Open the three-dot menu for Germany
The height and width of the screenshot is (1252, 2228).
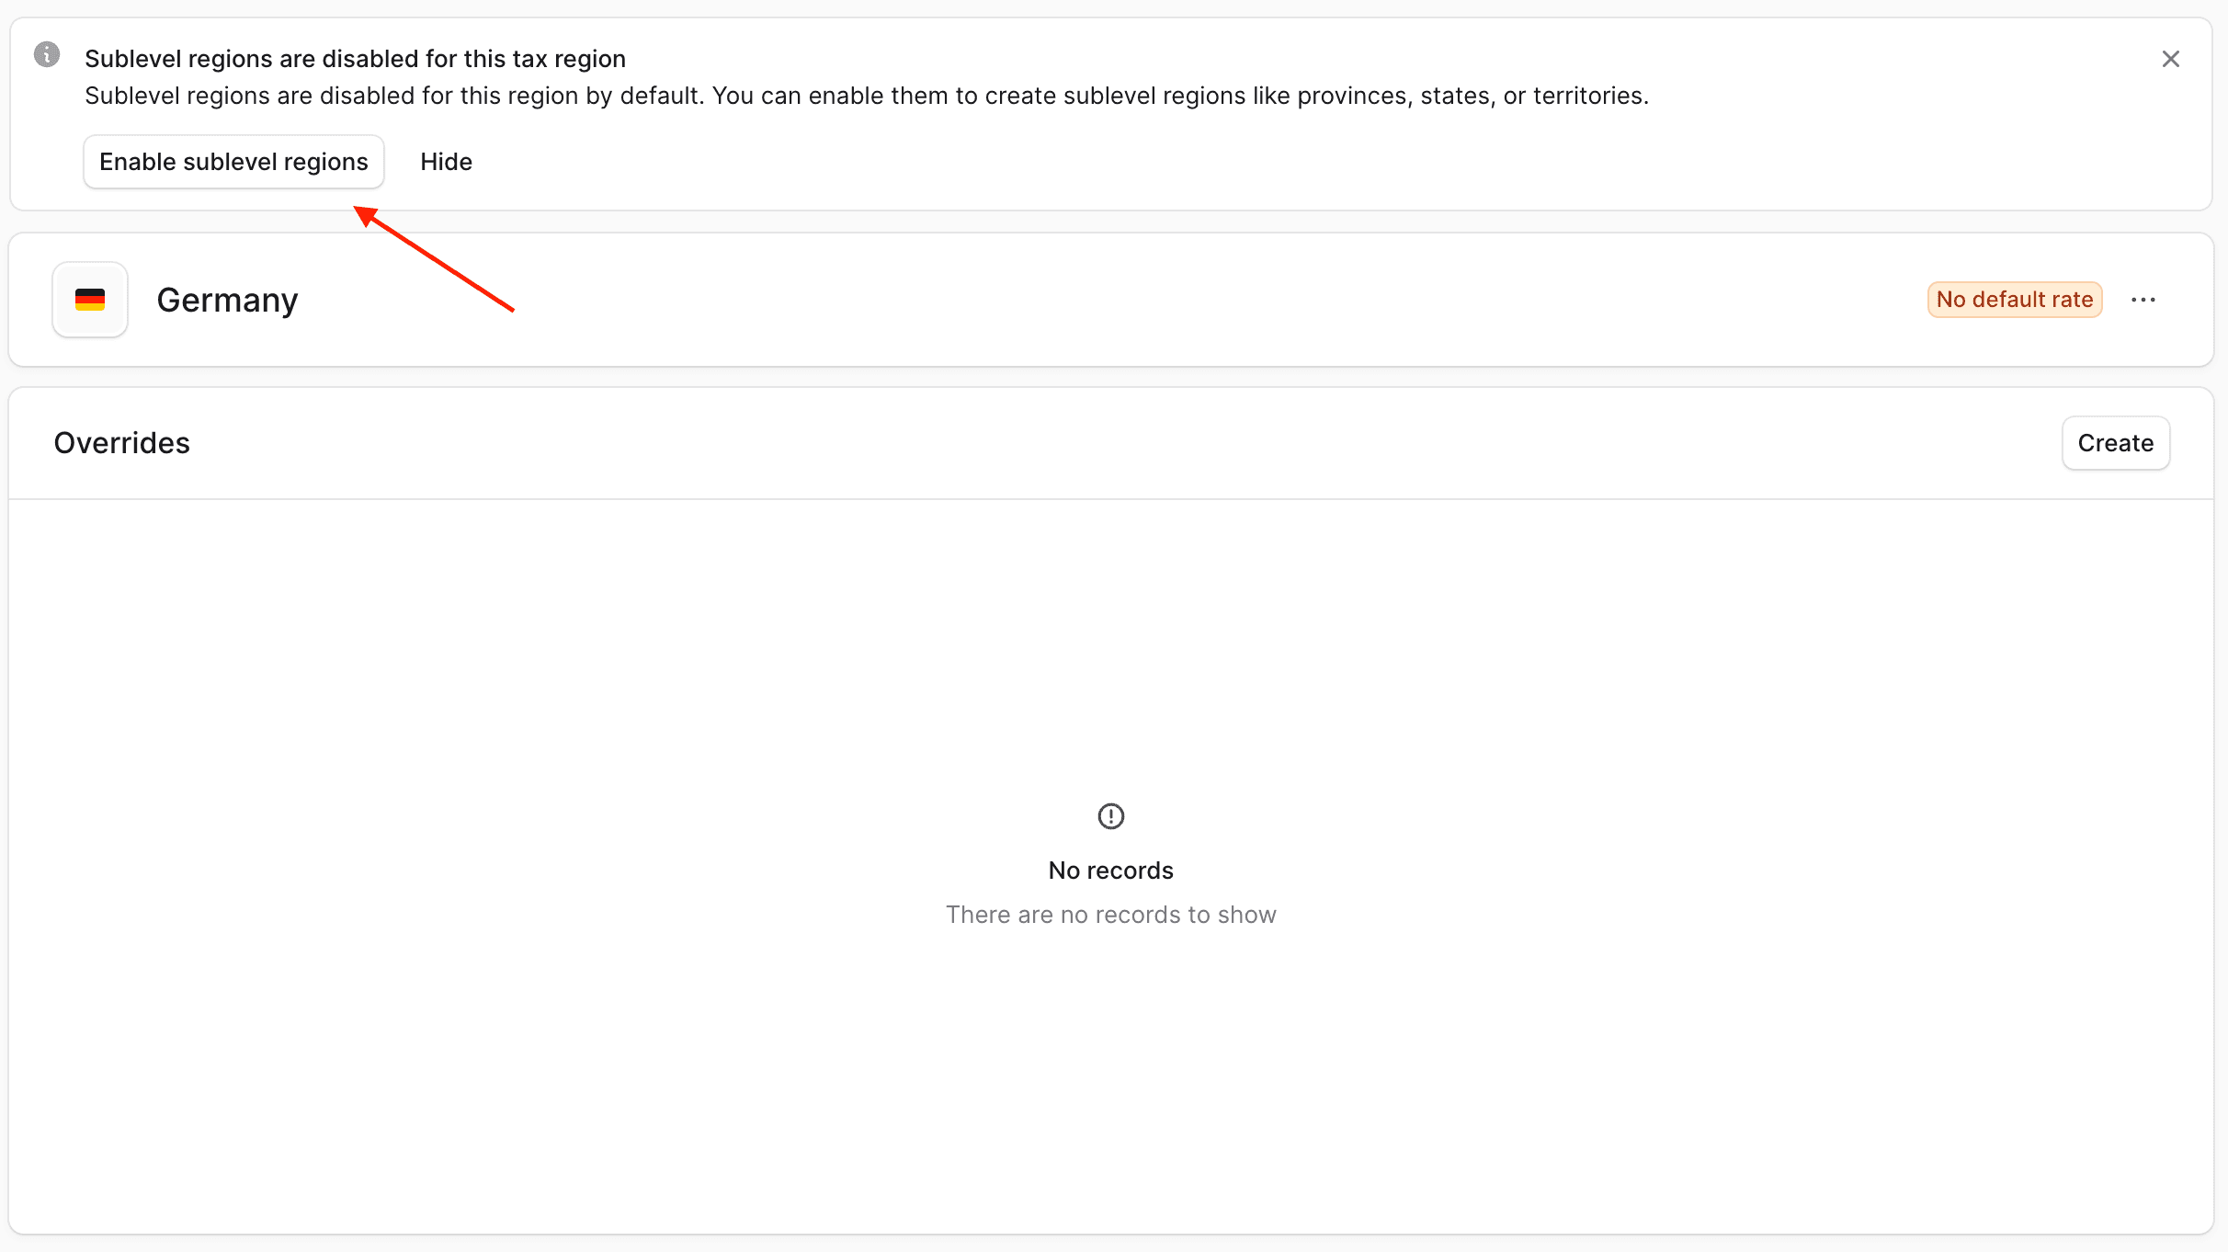pyautogui.click(x=2143, y=300)
